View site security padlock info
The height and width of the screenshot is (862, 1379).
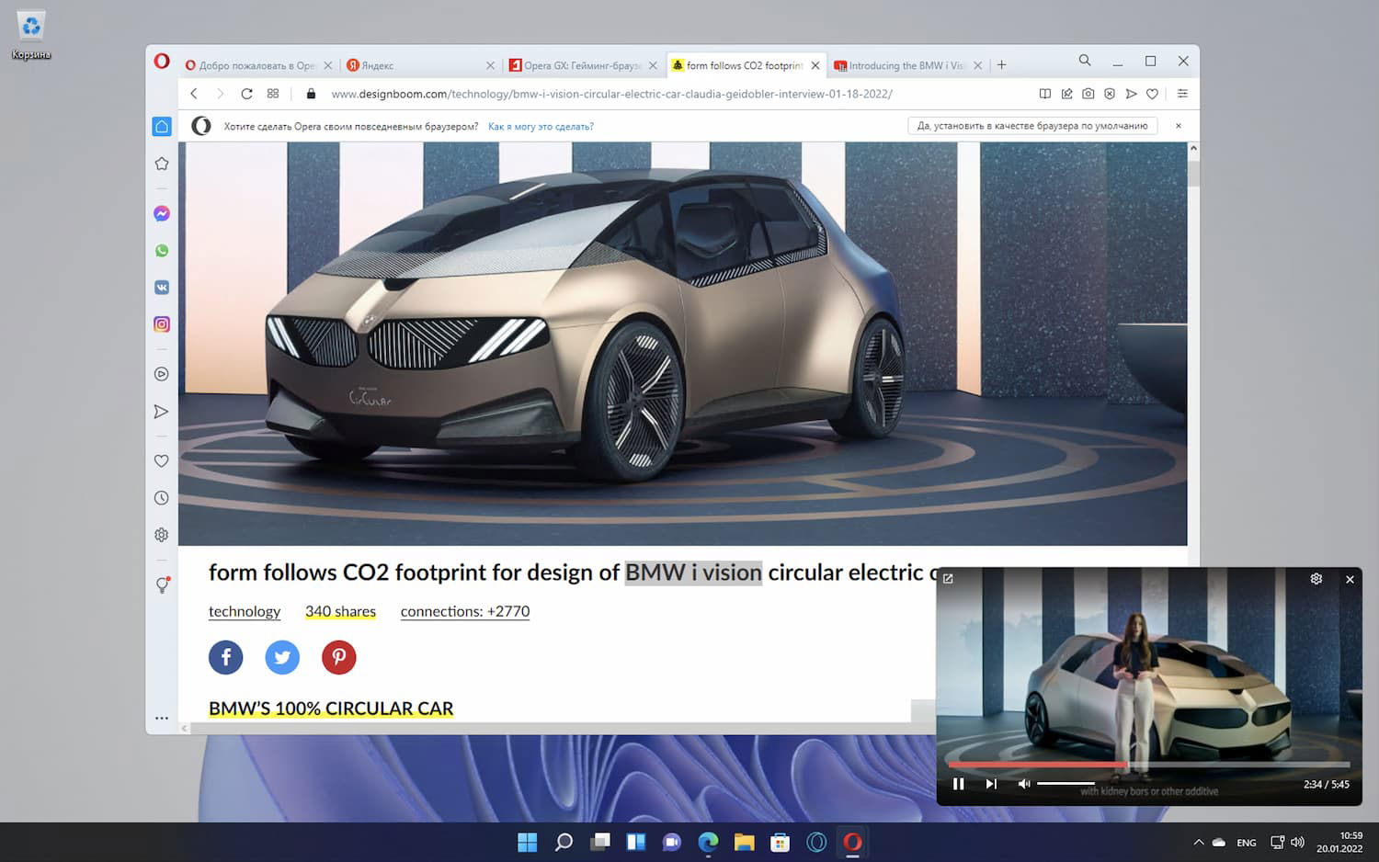pyautogui.click(x=311, y=94)
